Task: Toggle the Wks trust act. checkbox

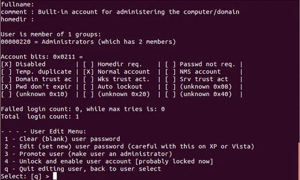Action: [88, 79]
